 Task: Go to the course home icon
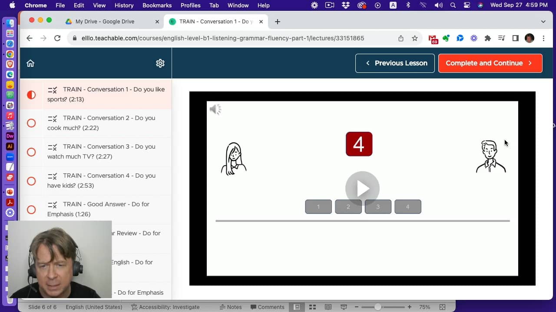[30, 63]
